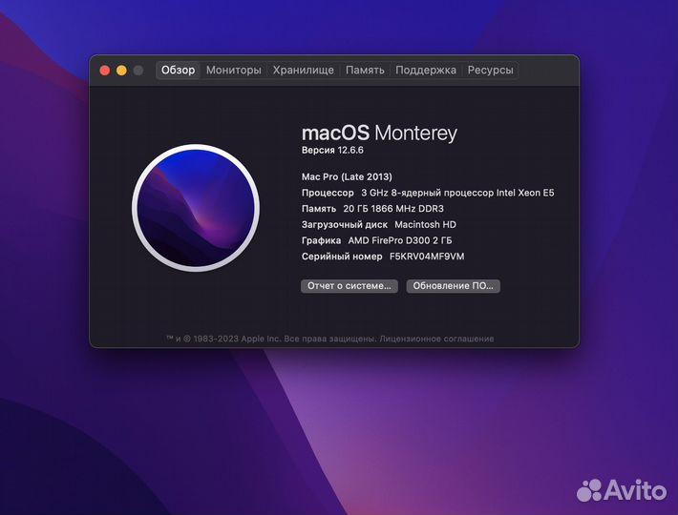Viewport: 678px width, 515px height.
Task: Open the Лицензионное соглашение link
Action: pos(436,339)
